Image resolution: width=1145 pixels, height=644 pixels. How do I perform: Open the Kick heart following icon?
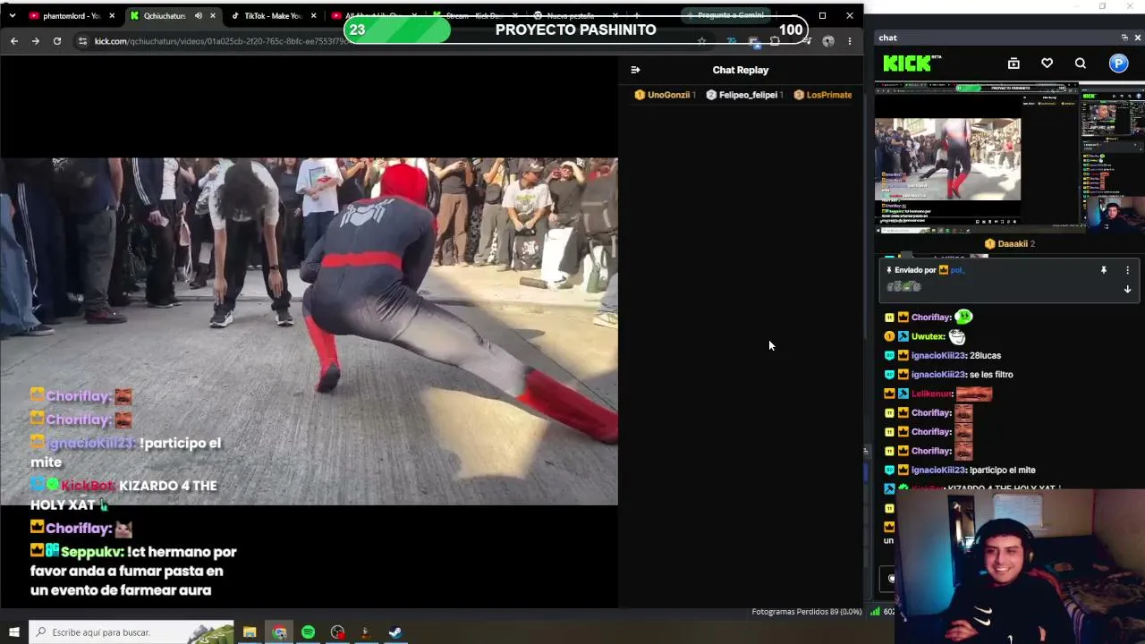click(1047, 64)
